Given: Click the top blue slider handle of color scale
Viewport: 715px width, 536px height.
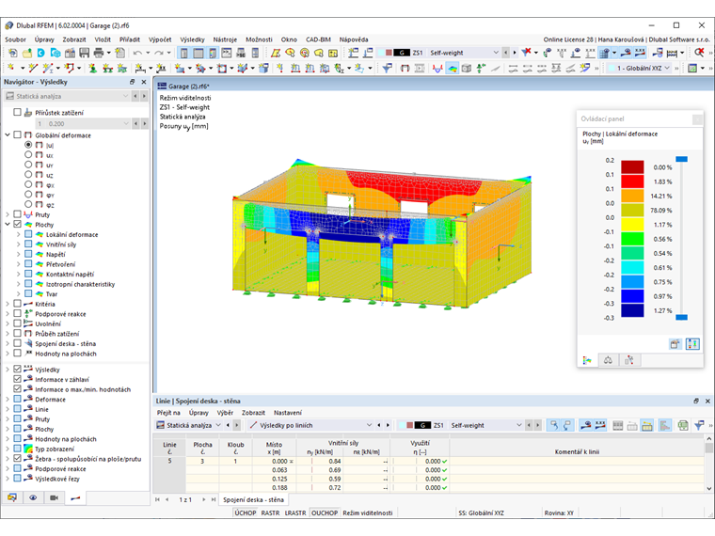Looking at the screenshot, I should click(x=682, y=159).
